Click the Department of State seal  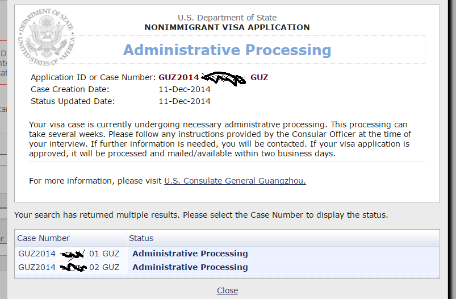[x=47, y=38]
